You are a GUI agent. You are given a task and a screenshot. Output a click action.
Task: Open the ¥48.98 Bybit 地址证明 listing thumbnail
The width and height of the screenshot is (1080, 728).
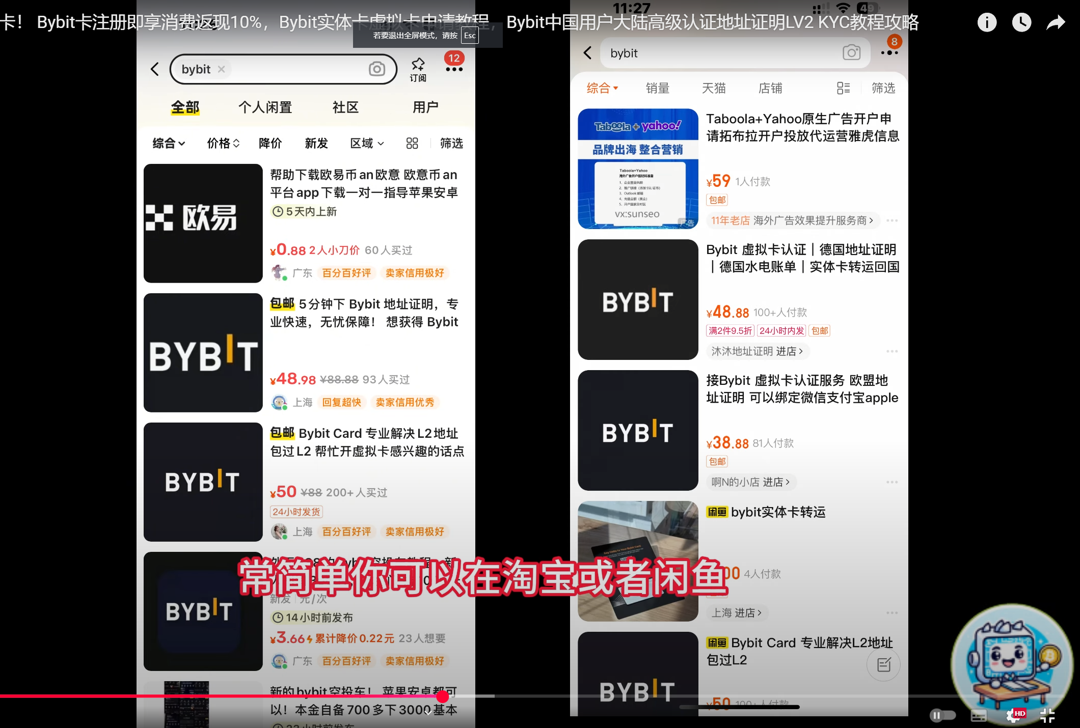(203, 353)
